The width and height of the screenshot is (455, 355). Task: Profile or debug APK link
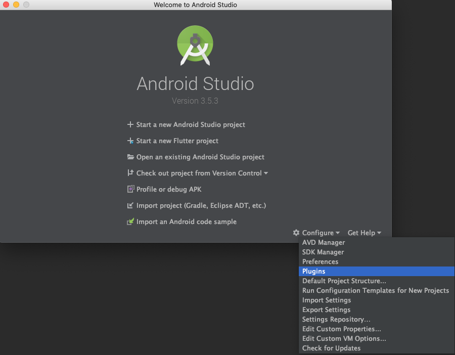(169, 189)
